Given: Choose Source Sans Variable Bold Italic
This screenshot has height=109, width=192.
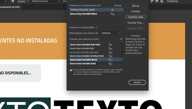Looking at the screenshot, I should tap(95, 44).
